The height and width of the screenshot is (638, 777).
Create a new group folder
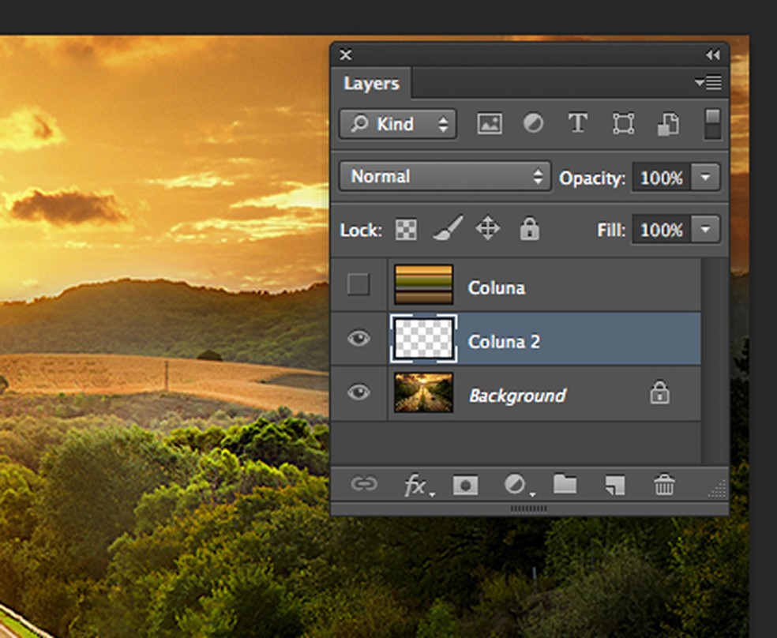(565, 484)
